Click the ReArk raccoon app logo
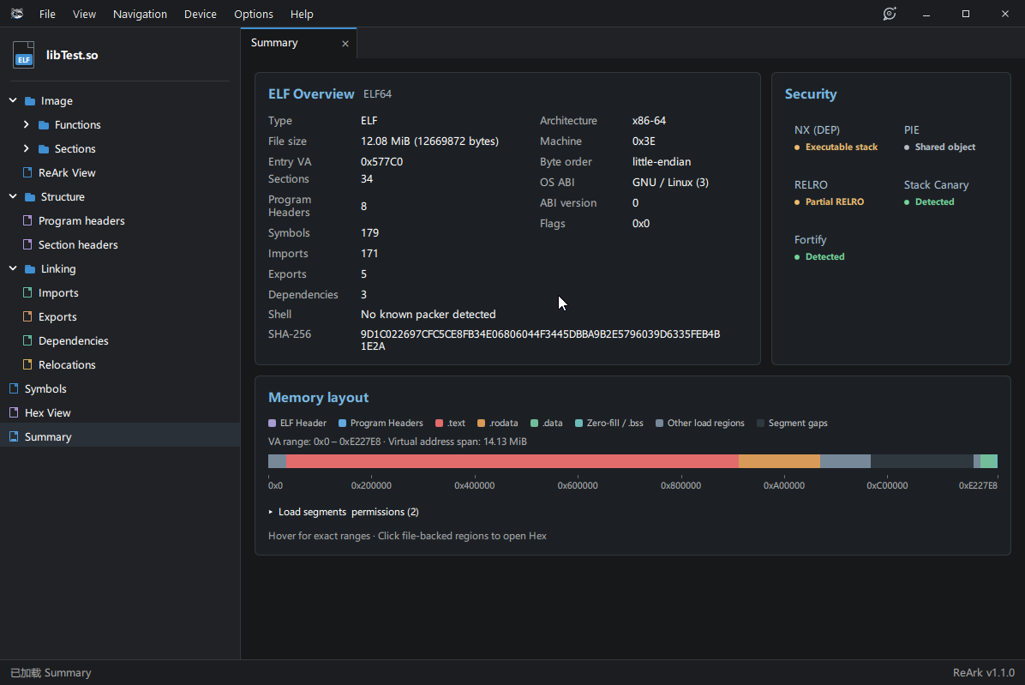This screenshot has width=1025, height=685. 17,14
